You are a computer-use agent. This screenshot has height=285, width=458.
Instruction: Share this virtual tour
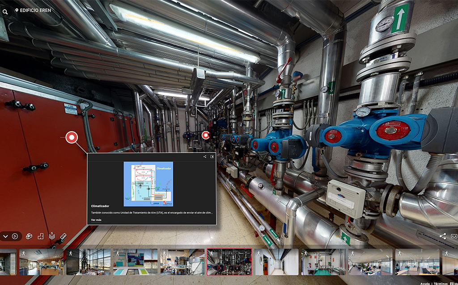click(x=443, y=236)
